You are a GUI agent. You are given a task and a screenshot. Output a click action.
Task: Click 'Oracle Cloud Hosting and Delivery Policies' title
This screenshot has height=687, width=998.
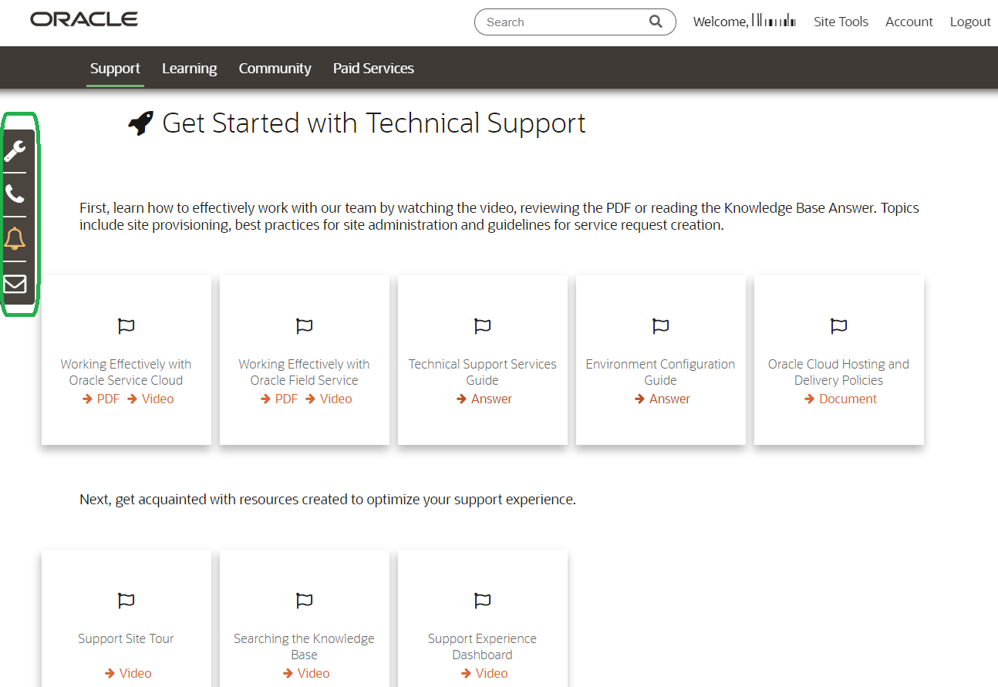838,372
